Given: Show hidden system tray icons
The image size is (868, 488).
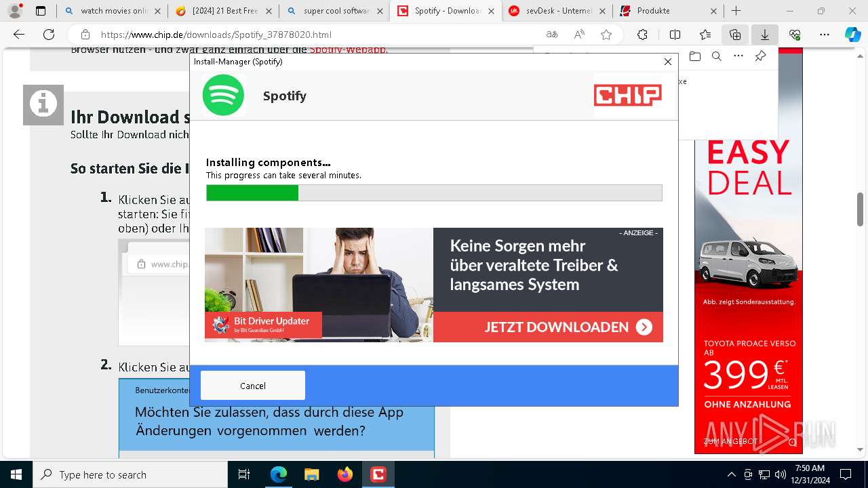Looking at the screenshot, I should pyautogui.click(x=731, y=474).
